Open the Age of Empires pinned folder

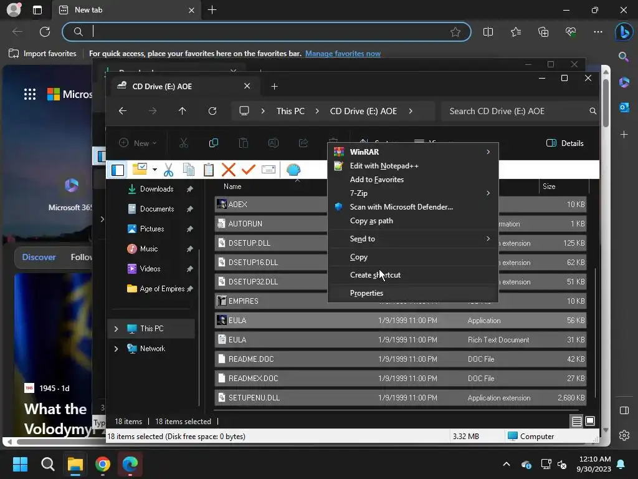coord(161,289)
